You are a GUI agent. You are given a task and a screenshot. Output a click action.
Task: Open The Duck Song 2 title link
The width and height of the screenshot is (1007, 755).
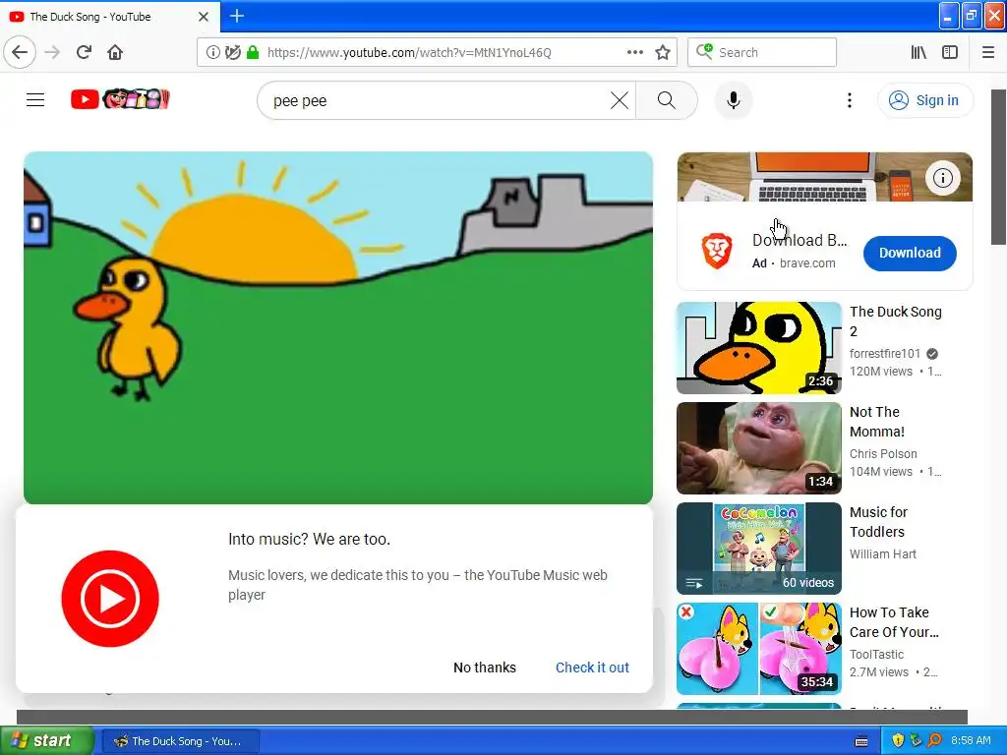coord(895,321)
